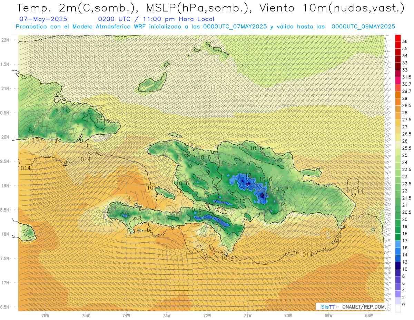This screenshot has height=320, width=414.
Task: Click legend value '34'
Action: (x=405, y=56)
